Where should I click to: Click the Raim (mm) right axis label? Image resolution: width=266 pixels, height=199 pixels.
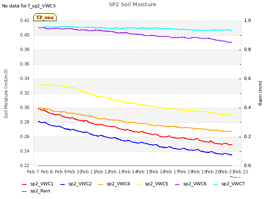tap(260, 93)
